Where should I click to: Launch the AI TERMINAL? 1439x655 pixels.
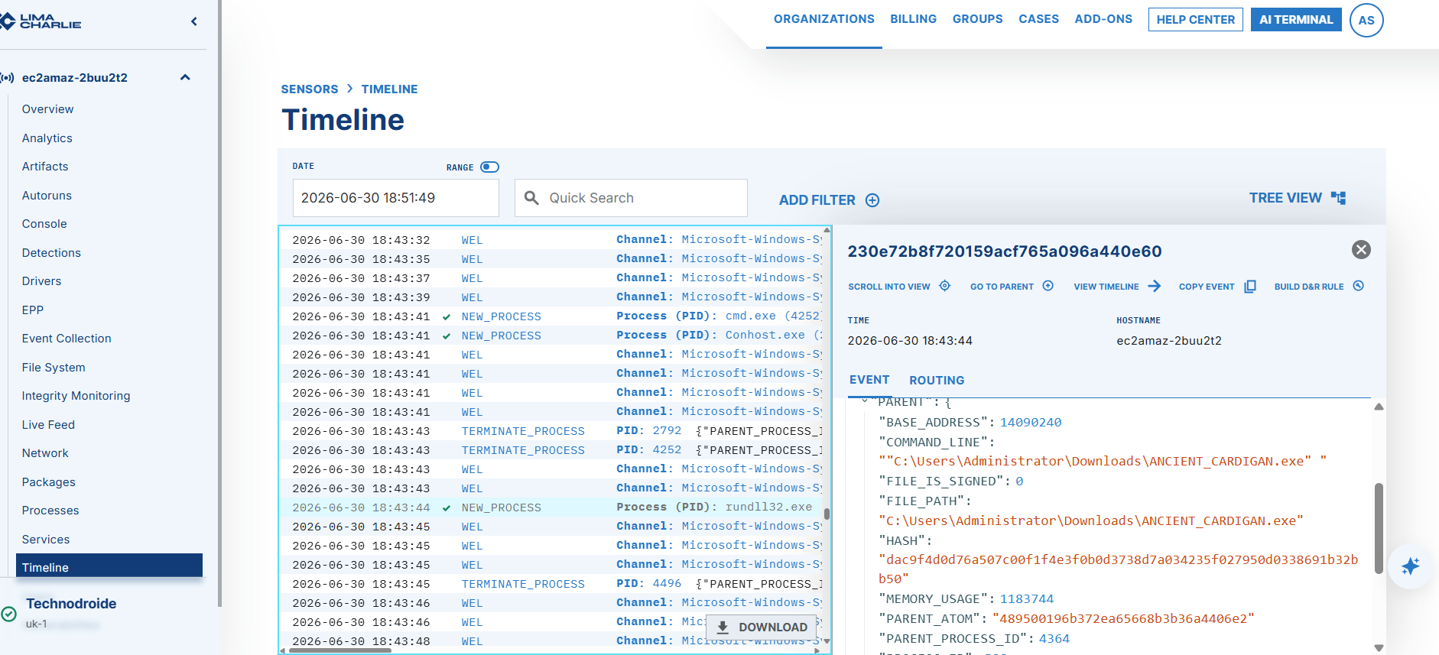[x=1296, y=20]
